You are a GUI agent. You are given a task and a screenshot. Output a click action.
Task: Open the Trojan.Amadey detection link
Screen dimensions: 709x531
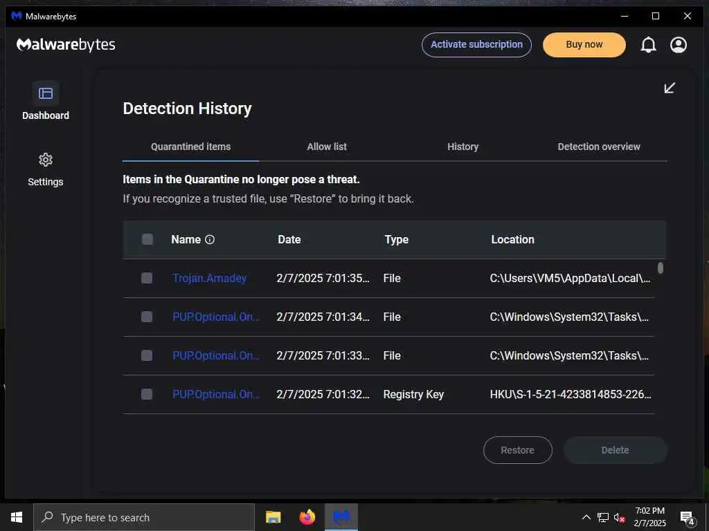click(x=209, y=278)
